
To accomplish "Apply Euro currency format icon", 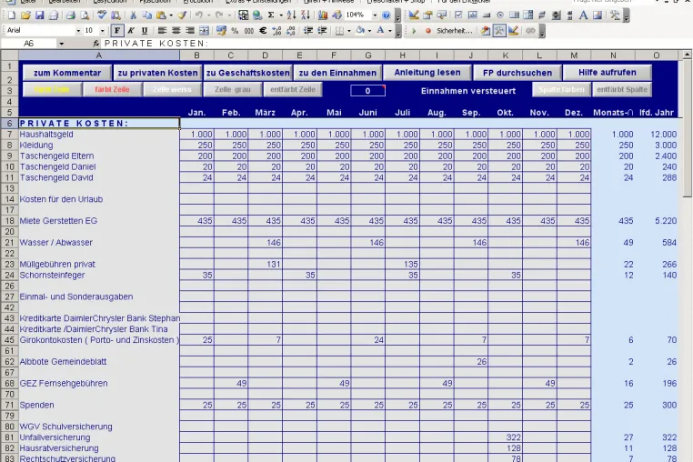I will [x=263, y=31].
